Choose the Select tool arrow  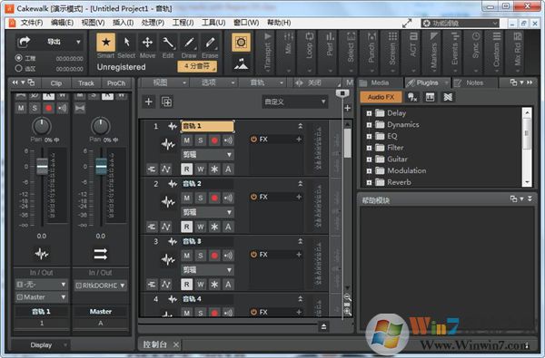click(x=126, y=43)
